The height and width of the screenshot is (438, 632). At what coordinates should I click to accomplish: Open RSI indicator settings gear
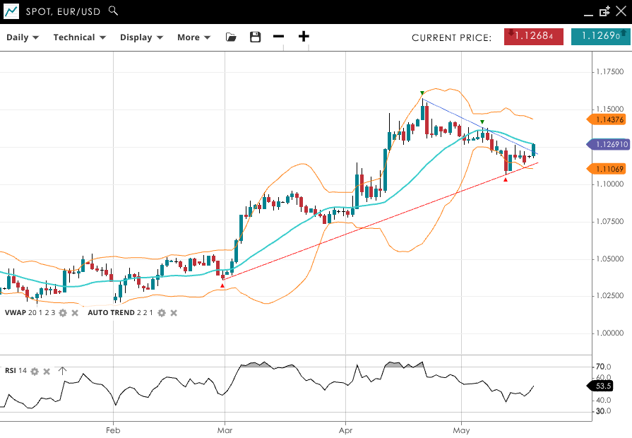(35, 371)
